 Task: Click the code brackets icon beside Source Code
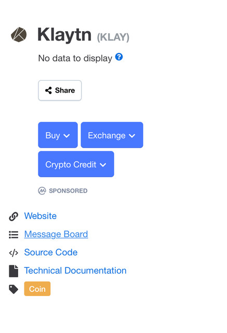14,253
